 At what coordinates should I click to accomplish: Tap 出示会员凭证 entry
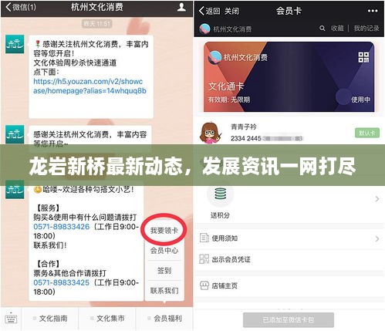point(225,259)
